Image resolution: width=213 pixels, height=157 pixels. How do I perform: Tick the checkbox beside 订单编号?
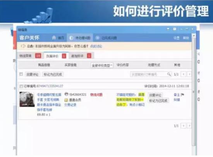tap(21, 86)
